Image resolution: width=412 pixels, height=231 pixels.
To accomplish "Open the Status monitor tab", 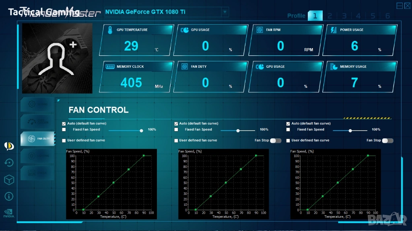I will (x=37, y=173).
